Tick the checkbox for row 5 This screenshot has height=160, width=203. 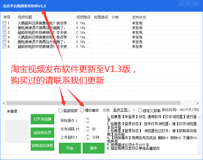4,42
